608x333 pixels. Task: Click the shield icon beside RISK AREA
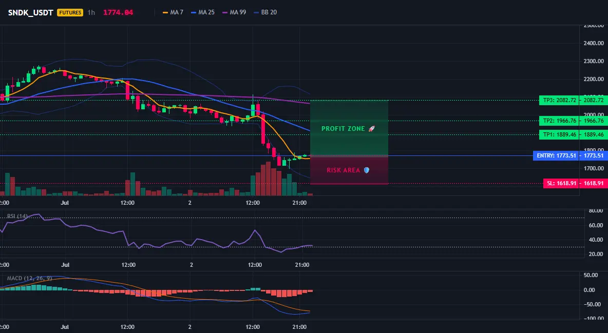(367, 170)
